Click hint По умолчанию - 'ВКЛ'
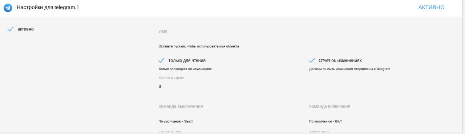This screenshot has width=465, height=134. click(x=326, y=121)
